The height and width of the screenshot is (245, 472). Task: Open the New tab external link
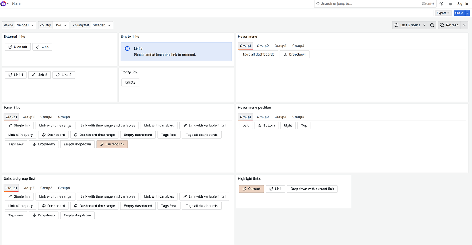(x=18, y=47)
